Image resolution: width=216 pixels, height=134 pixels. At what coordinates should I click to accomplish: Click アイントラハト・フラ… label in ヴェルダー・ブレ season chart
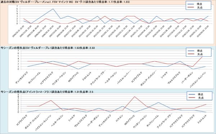[x=98, y=78]
